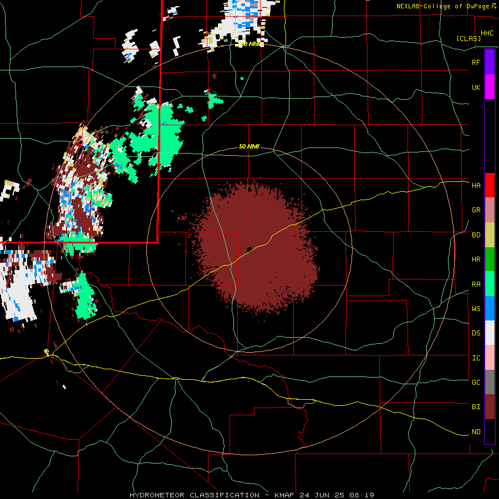This screenshot has height=499, width=499.
Task: Click the [CLAS] units label
Action: [469, 38]
